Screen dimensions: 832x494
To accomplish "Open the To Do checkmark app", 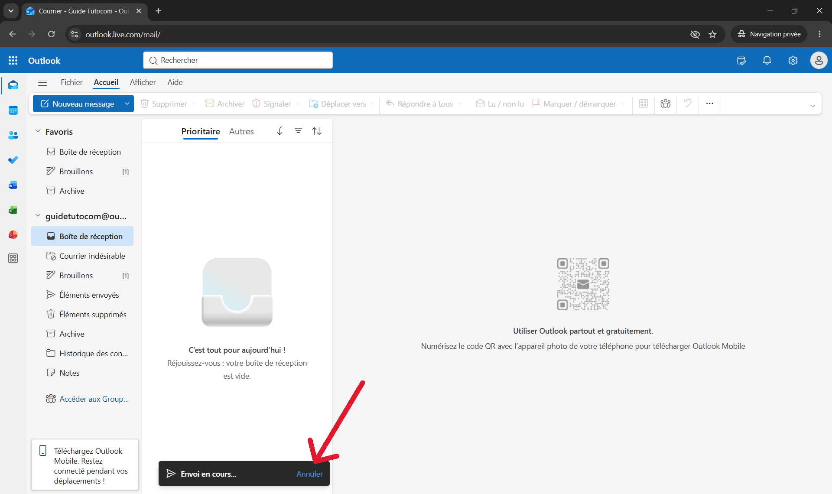I will (x=13, y=160).
